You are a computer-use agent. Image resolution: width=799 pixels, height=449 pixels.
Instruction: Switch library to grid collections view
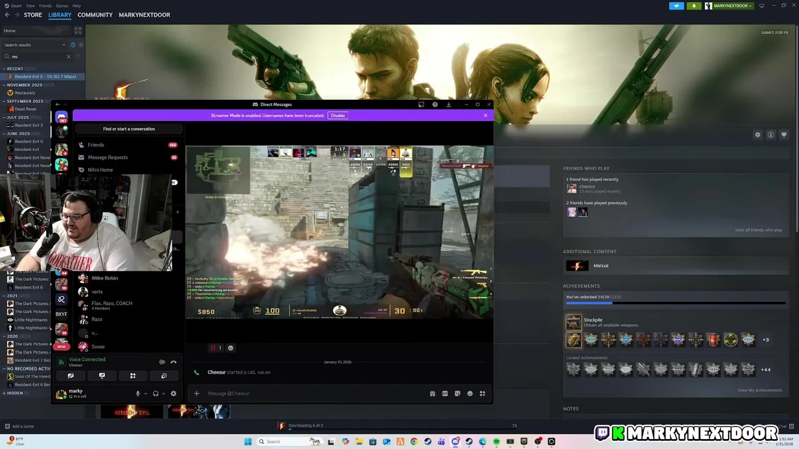click(x=78, y=31)
